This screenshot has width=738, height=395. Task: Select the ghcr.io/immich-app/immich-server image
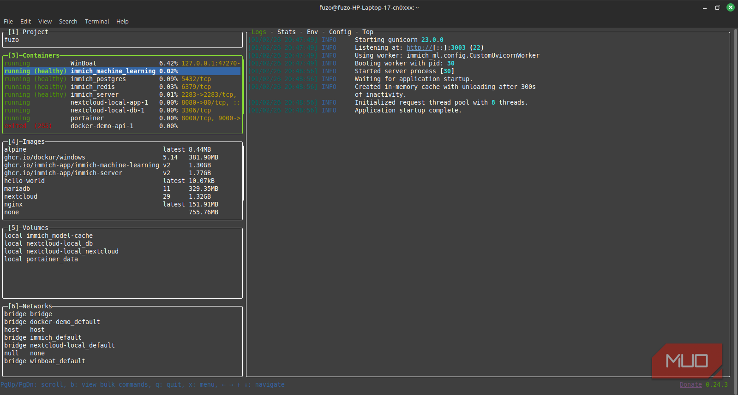(122, 173)
